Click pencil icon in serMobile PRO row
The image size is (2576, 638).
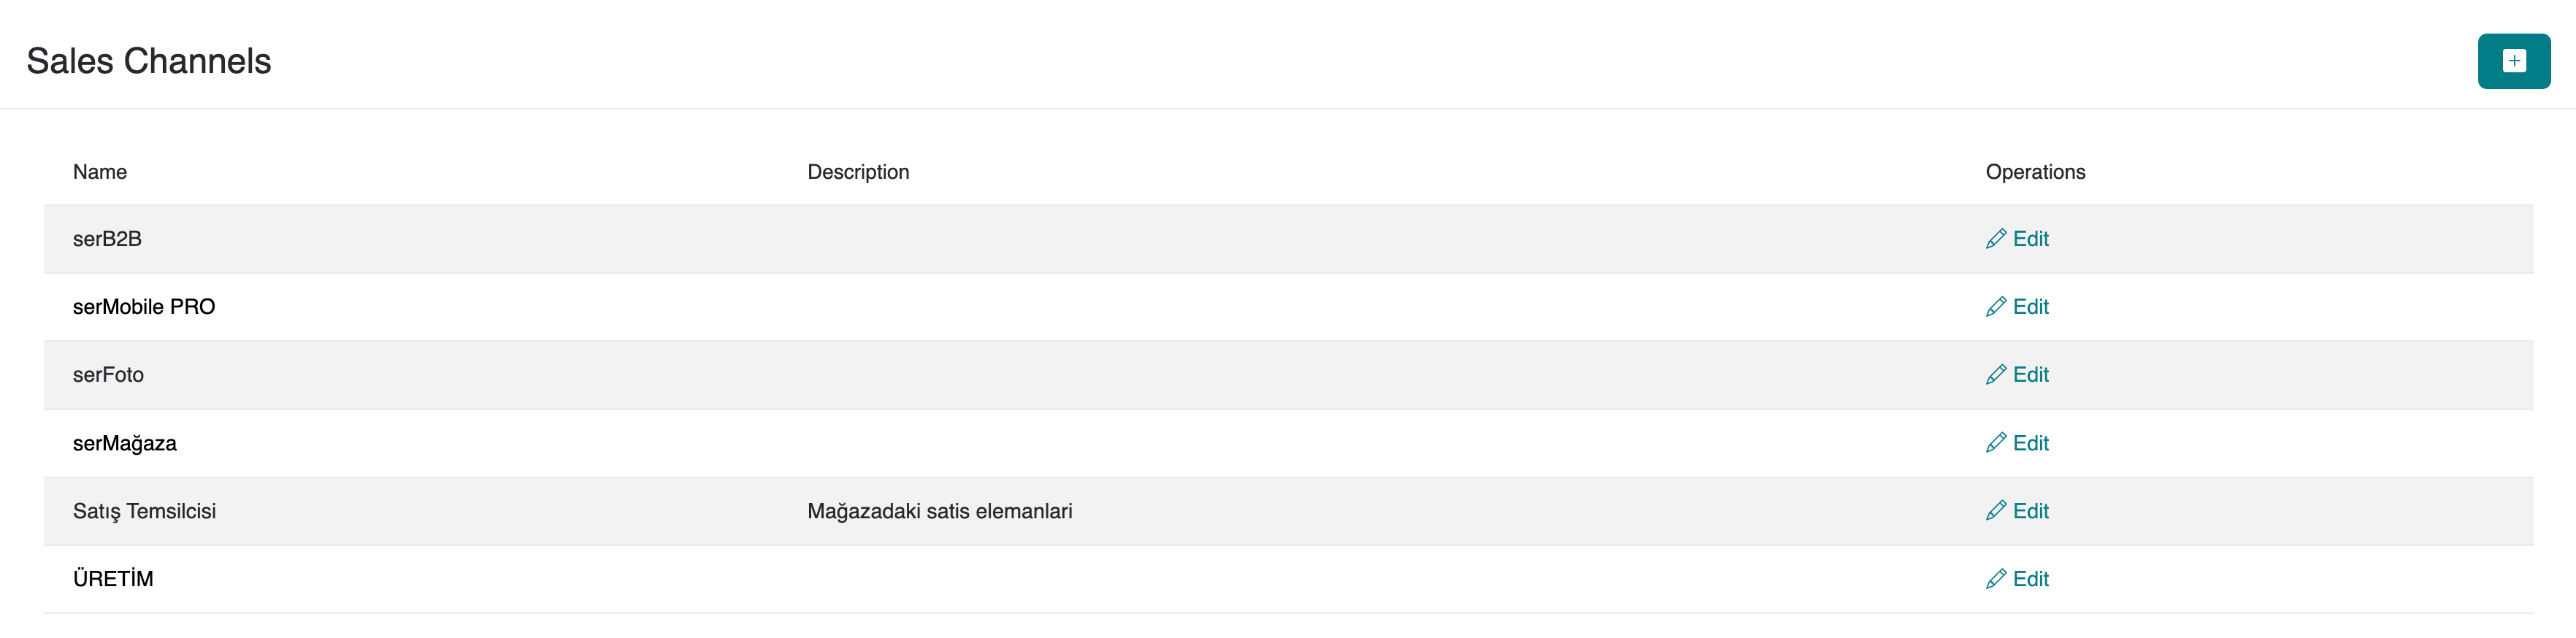tap(1996, 307)
